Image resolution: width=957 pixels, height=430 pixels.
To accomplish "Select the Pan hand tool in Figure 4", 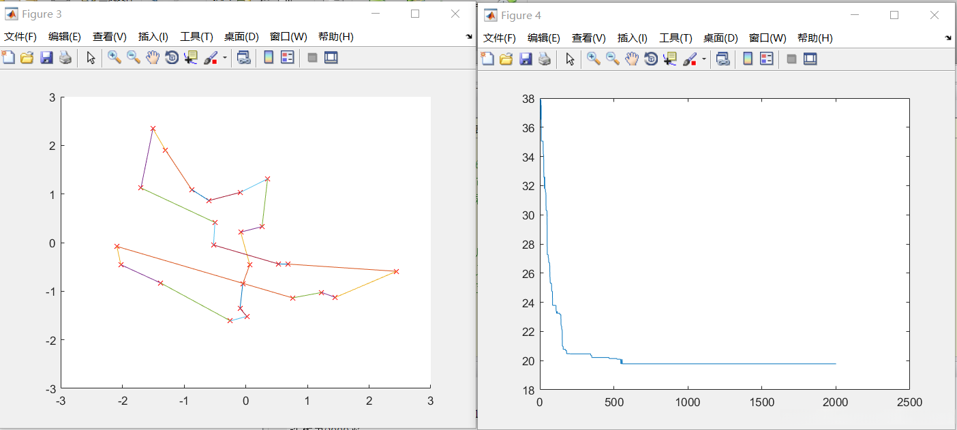I will (632, 59).
